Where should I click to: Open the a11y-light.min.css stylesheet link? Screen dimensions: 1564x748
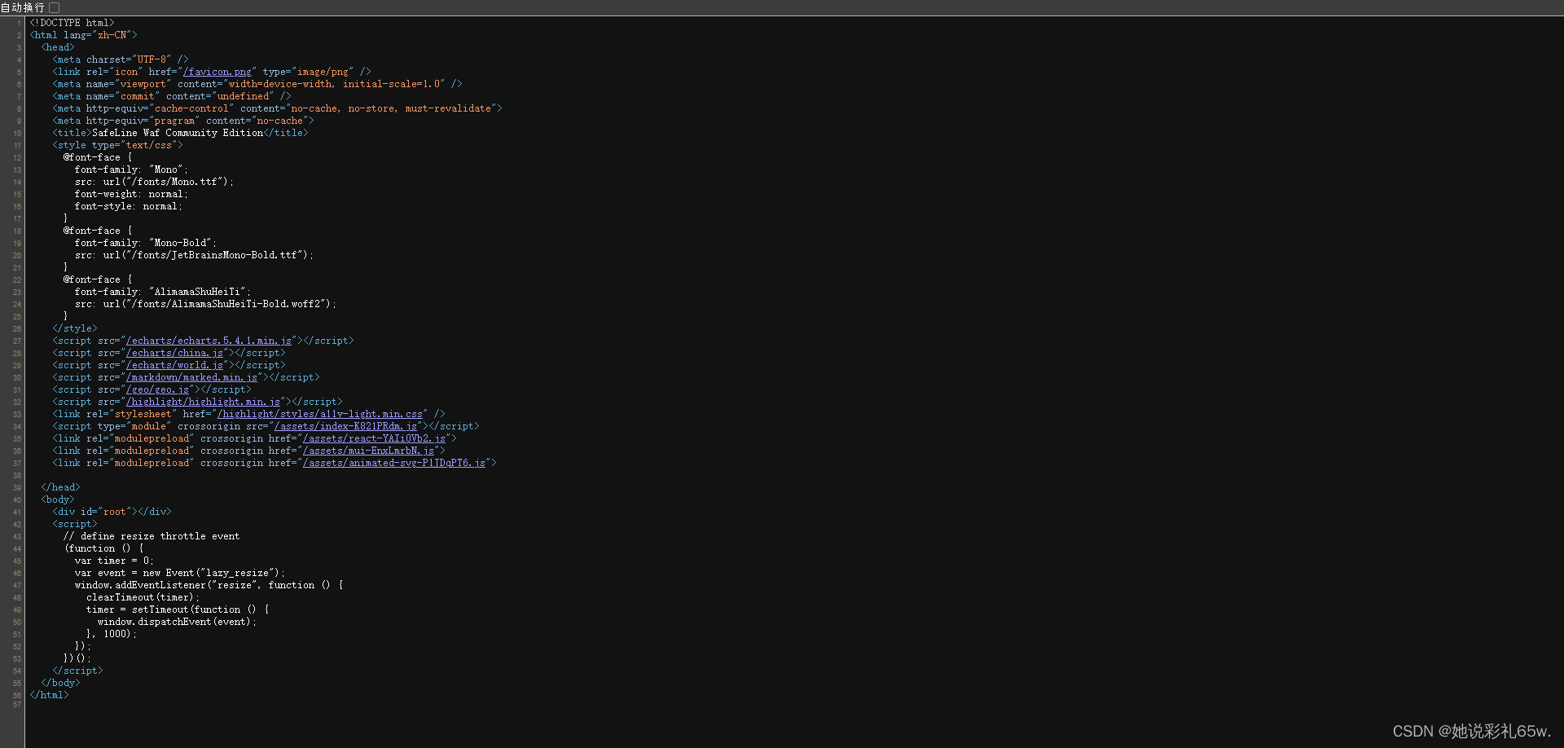tap(320, 414)
